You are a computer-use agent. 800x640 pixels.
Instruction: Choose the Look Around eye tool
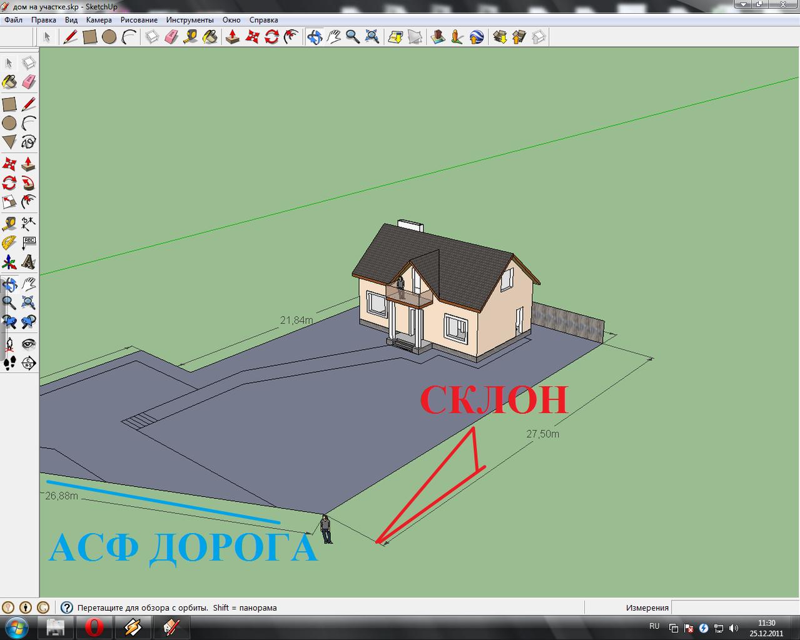click(29, 344)
